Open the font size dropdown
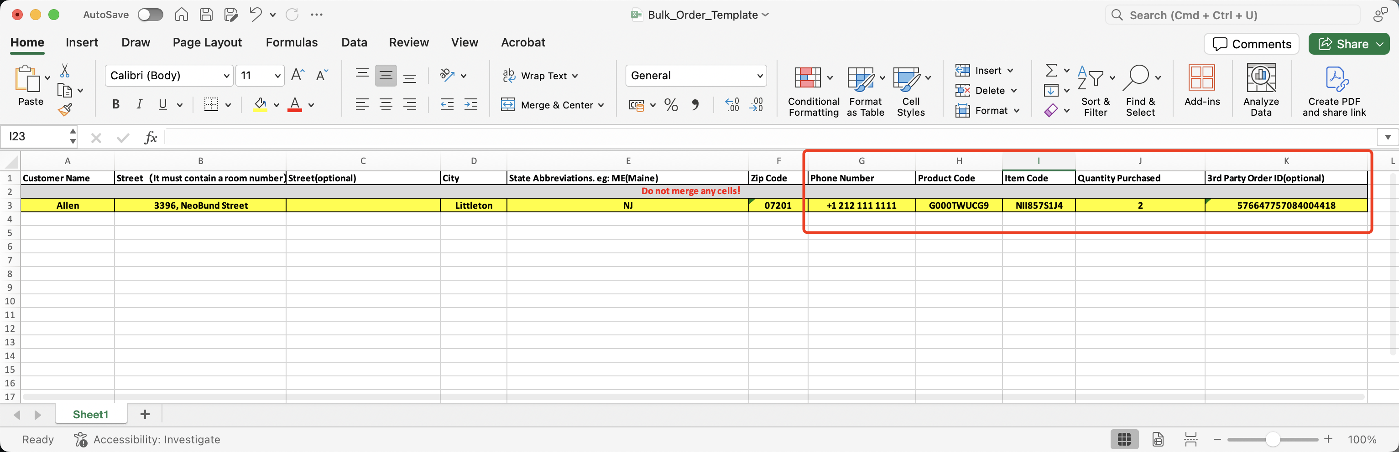 click(277, 76)
